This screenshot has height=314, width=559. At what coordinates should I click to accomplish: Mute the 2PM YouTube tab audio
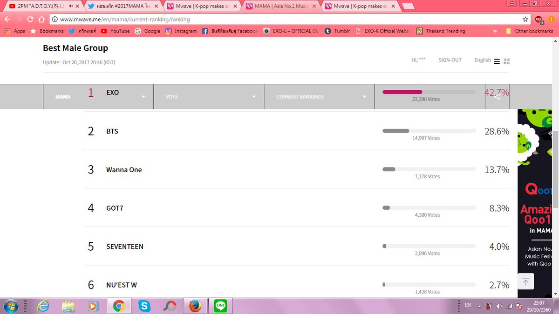click(x=71, y=6)
